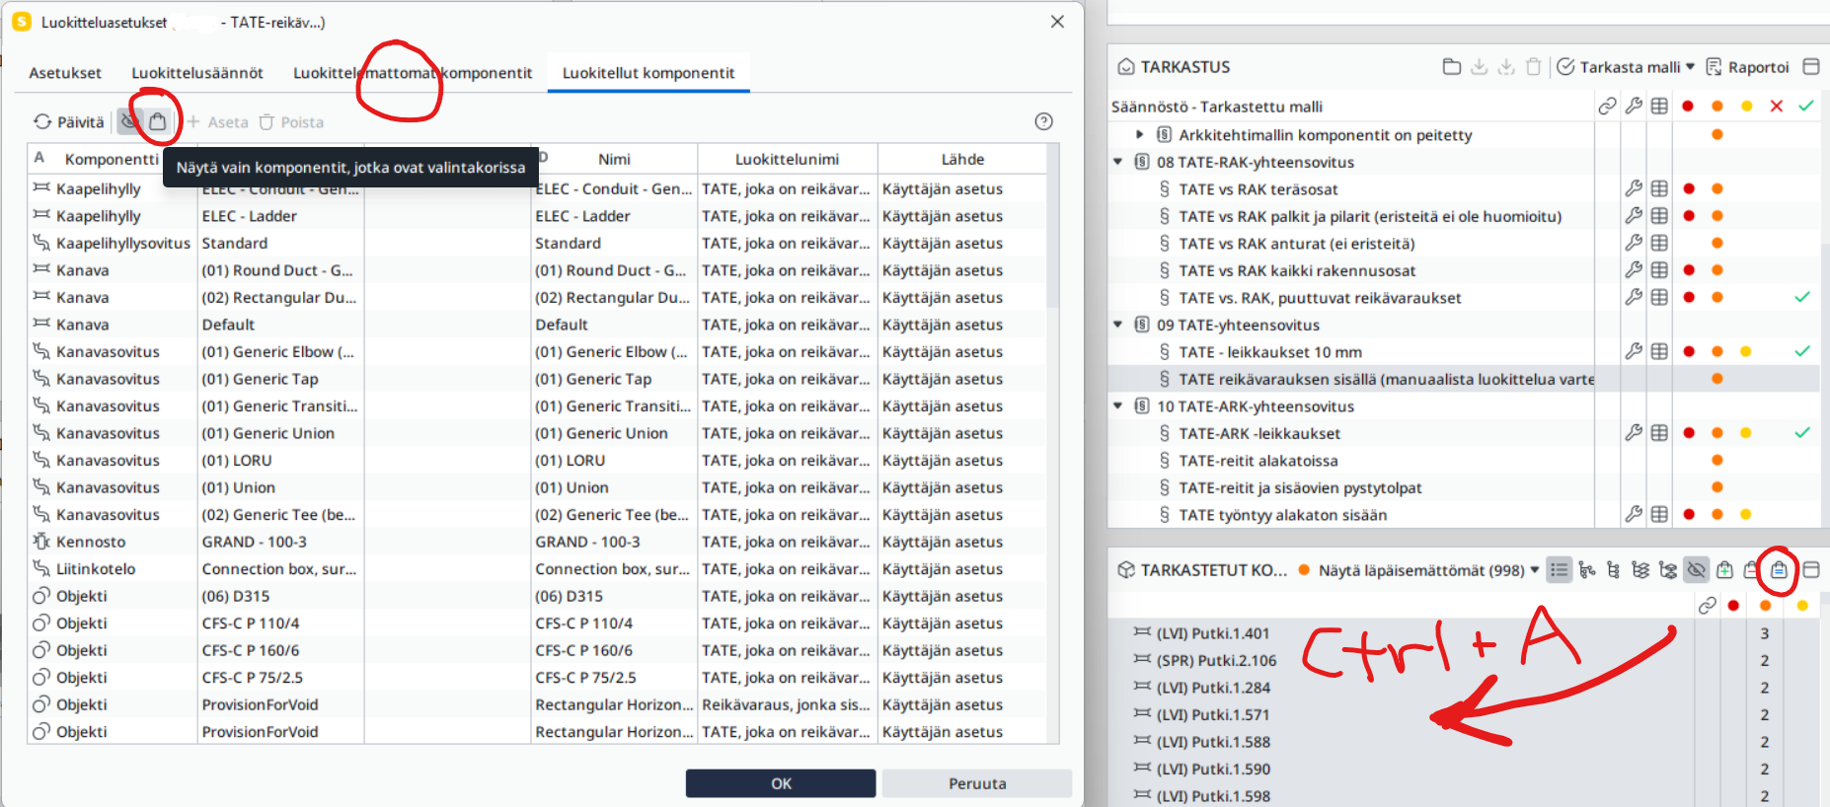The image size is (1830, 807).
Task: Toggle eye-slash visibility in TARKASTETUT KOMPONENTIT toolbar
Action: [x=1696, y=569]
